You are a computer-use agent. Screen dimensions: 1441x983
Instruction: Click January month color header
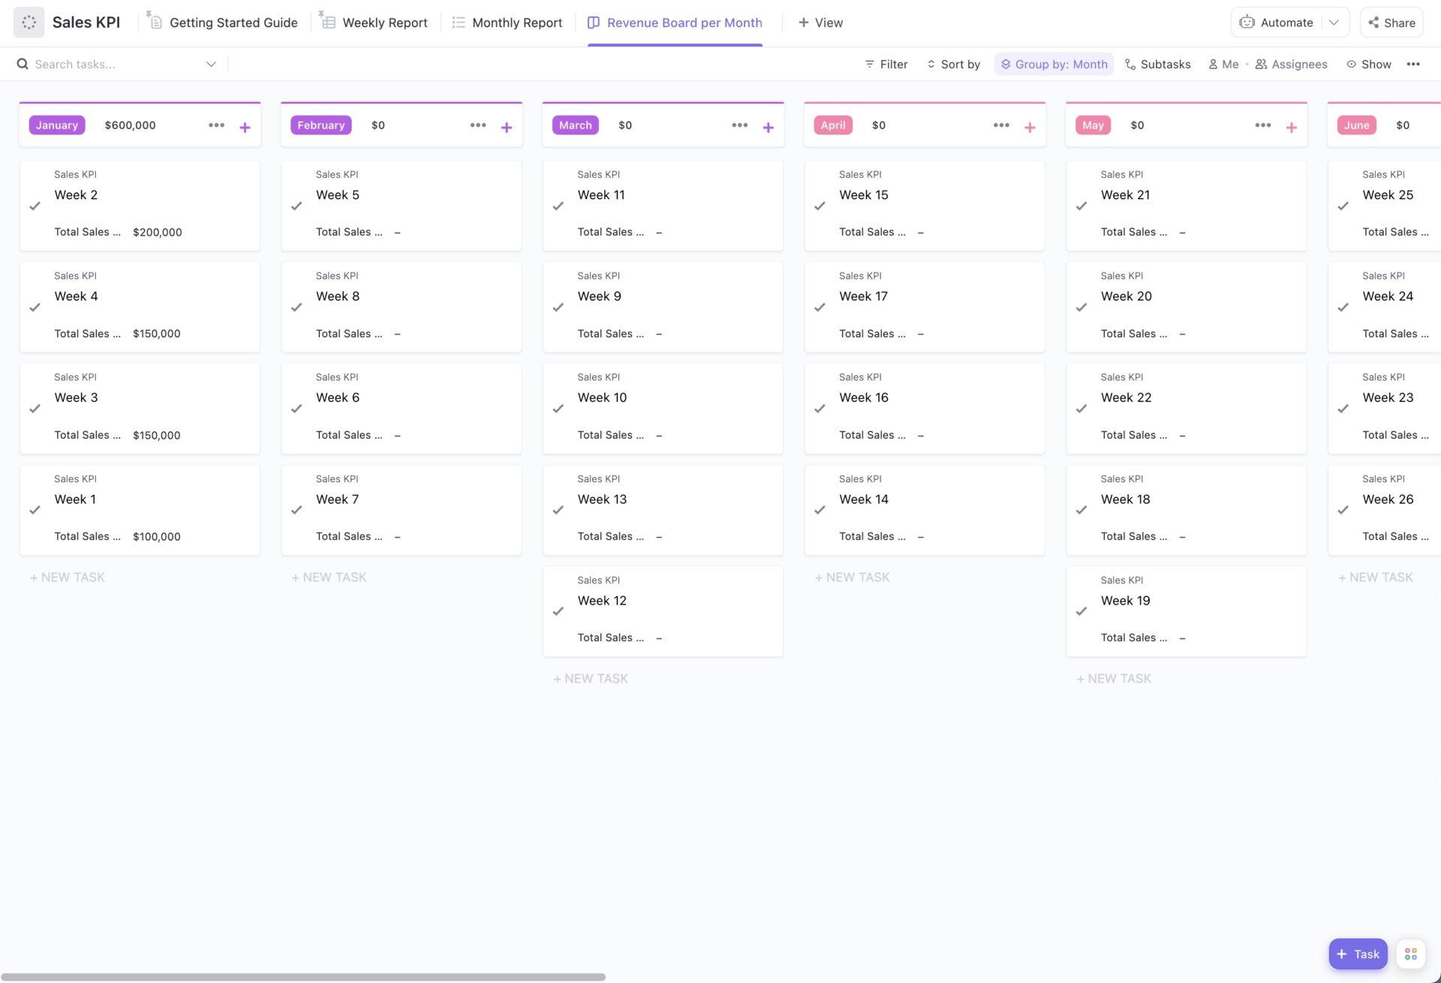pyautogui.click(x=57, y=125)
